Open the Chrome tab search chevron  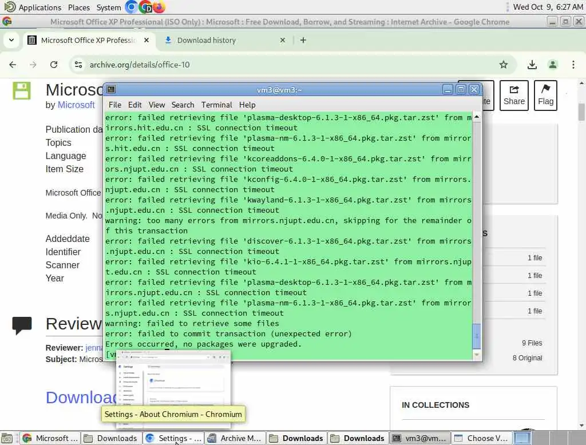[11, 40]
